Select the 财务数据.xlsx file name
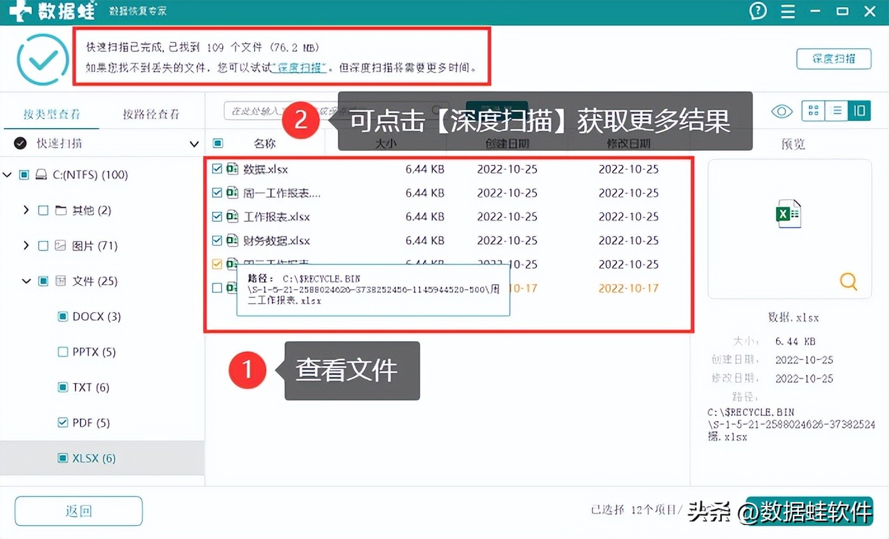The width and height of the screenshot is (889, 539). pos(277,240)
